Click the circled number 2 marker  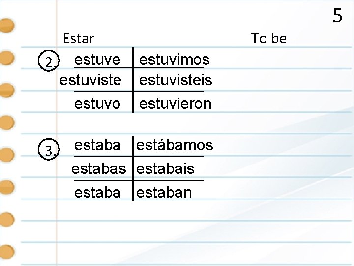[x=49, y=61]
